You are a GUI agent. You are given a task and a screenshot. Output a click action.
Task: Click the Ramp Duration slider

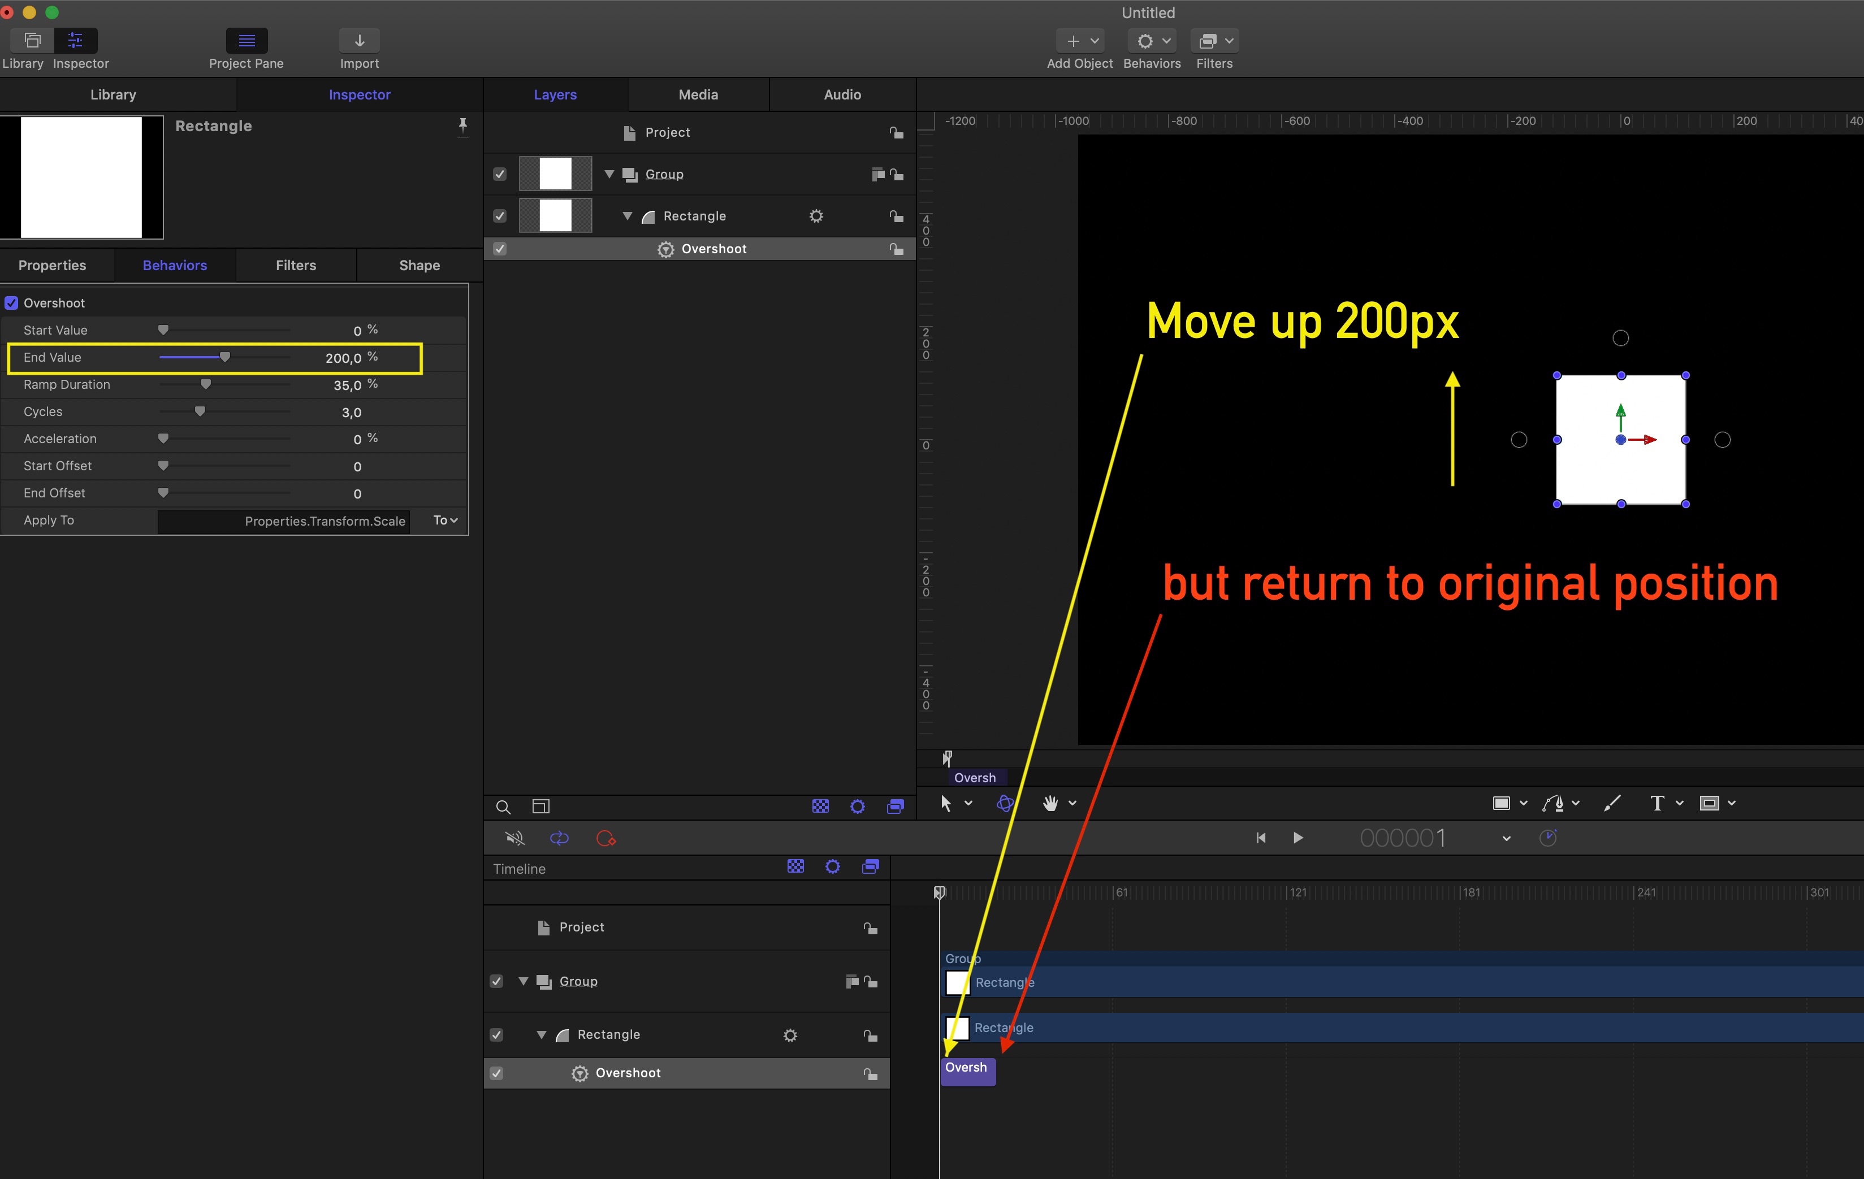click(x=205, y=384)
